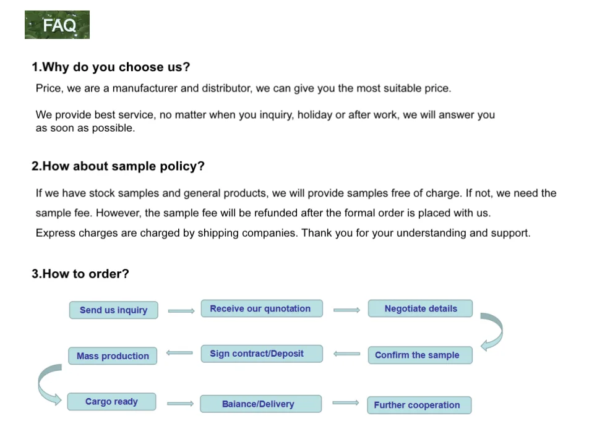Choose the Confirm the sample box
The image size is (597, 437).
point(419,355)
